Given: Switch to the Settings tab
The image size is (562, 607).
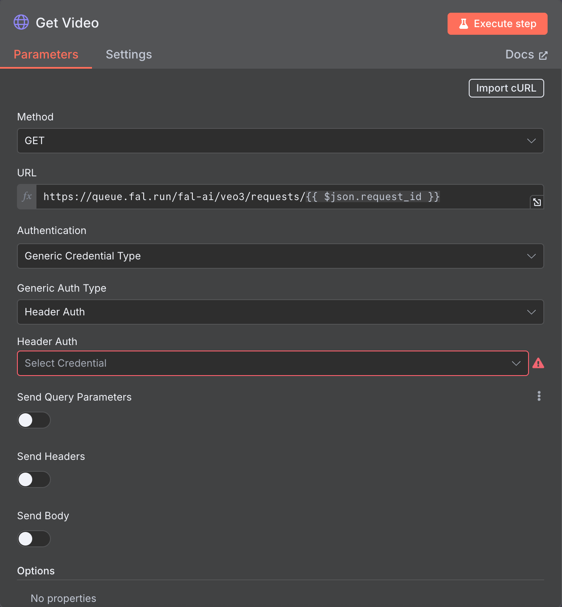Looking at the screenshot, I should 129,55.
